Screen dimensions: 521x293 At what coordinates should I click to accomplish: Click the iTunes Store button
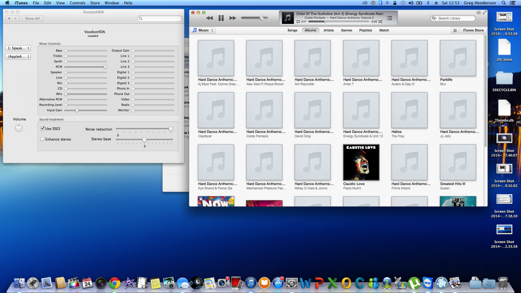[x=473, y=30]
